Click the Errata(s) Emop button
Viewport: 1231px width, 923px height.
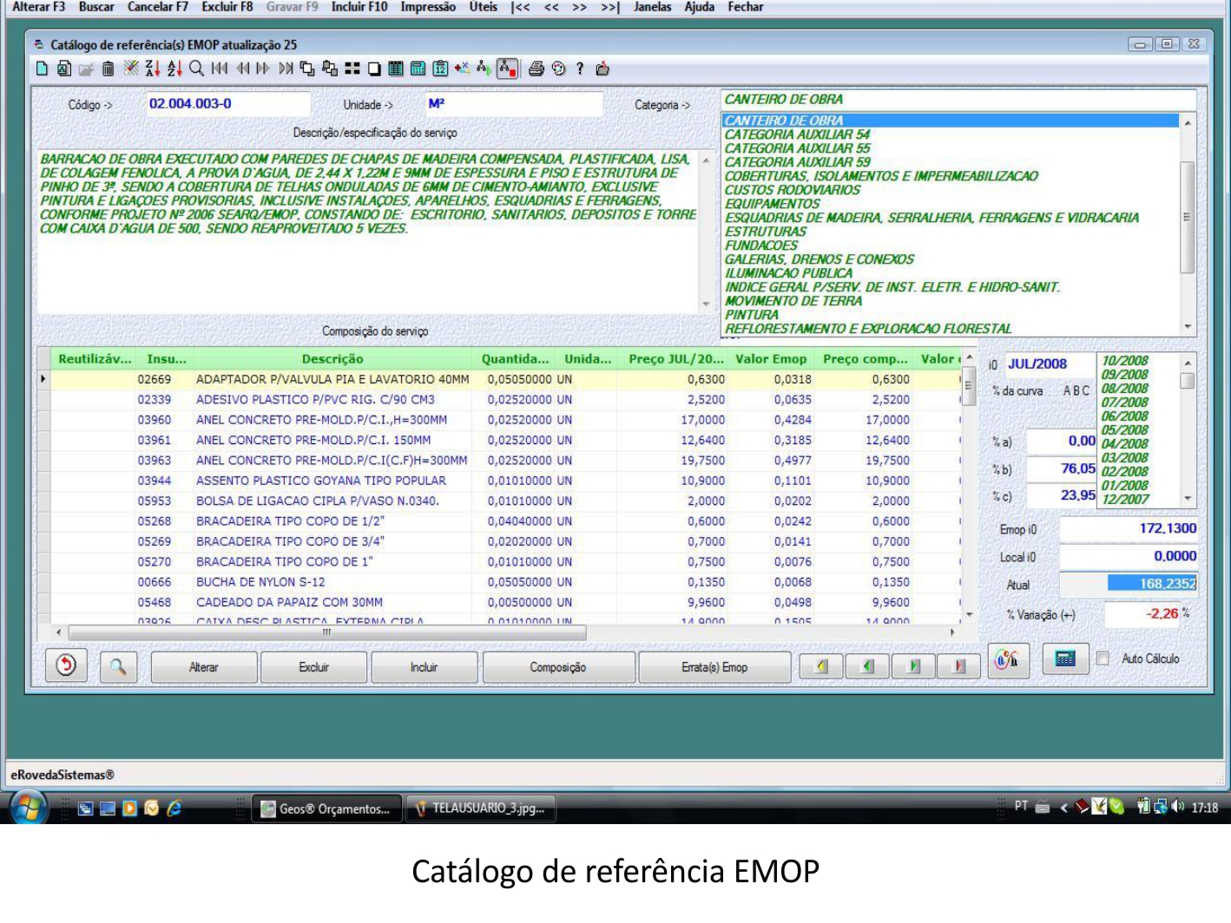point(714,667)
